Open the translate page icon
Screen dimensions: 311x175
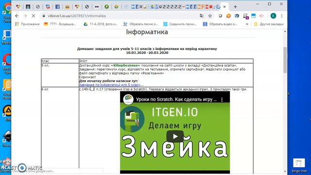pos(202,16)
